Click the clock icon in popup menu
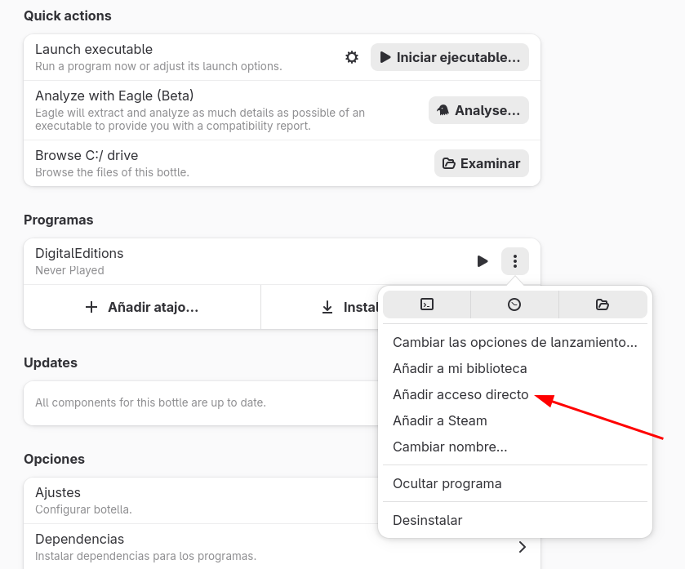This screenshot has width=685, height=569. (514, 305)
